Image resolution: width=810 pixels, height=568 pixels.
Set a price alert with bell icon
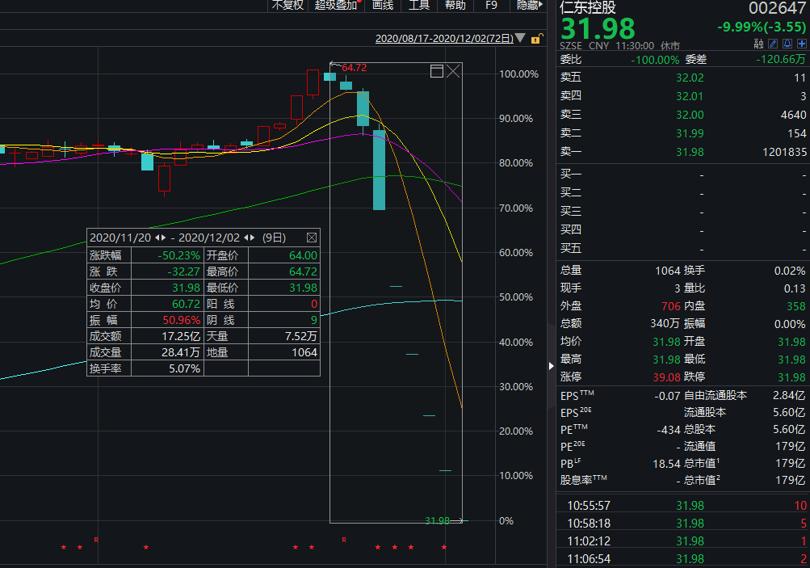pyautogui.click(x=787, y=44)
